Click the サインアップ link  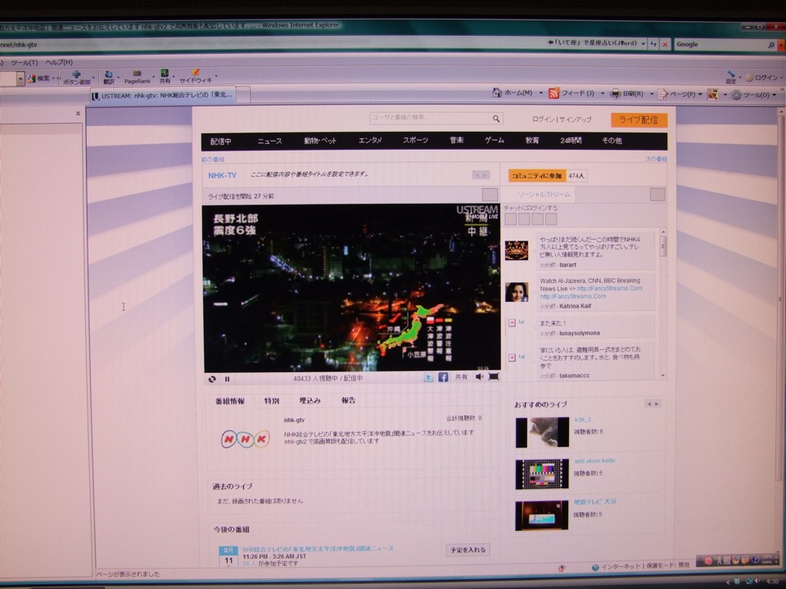[575, 119]
